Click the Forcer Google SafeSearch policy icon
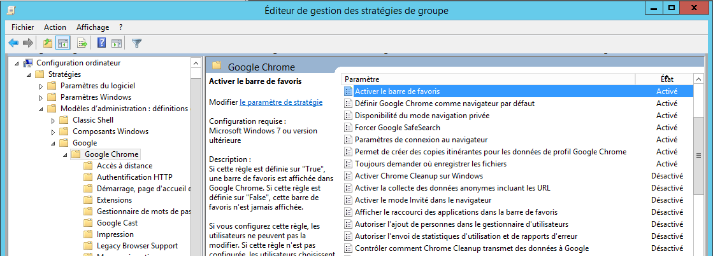The width and height of the screenshot is (713, 256). click(349, 128)
